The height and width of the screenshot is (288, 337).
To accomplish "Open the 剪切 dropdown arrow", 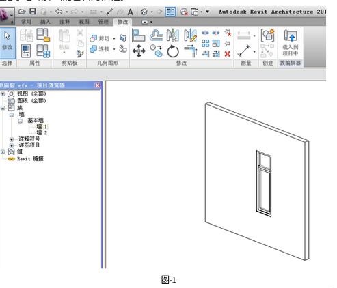I will [x=114, y=38].
